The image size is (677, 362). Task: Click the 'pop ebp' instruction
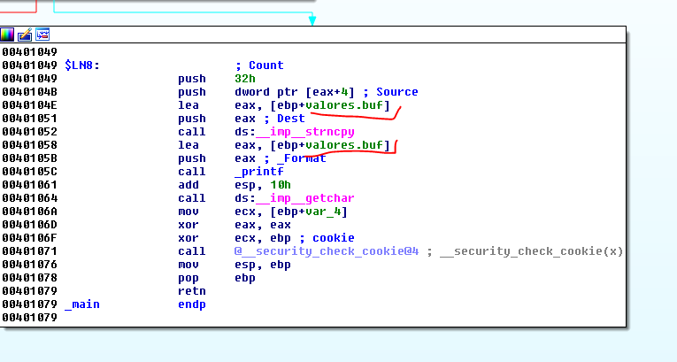tap(189, 278)
